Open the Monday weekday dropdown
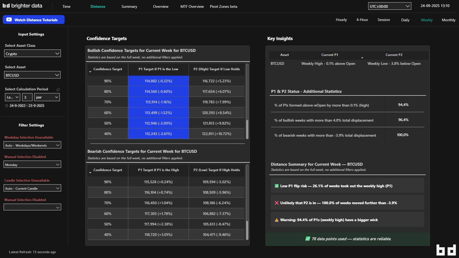459x258 pixels. [x=33, y=165]
